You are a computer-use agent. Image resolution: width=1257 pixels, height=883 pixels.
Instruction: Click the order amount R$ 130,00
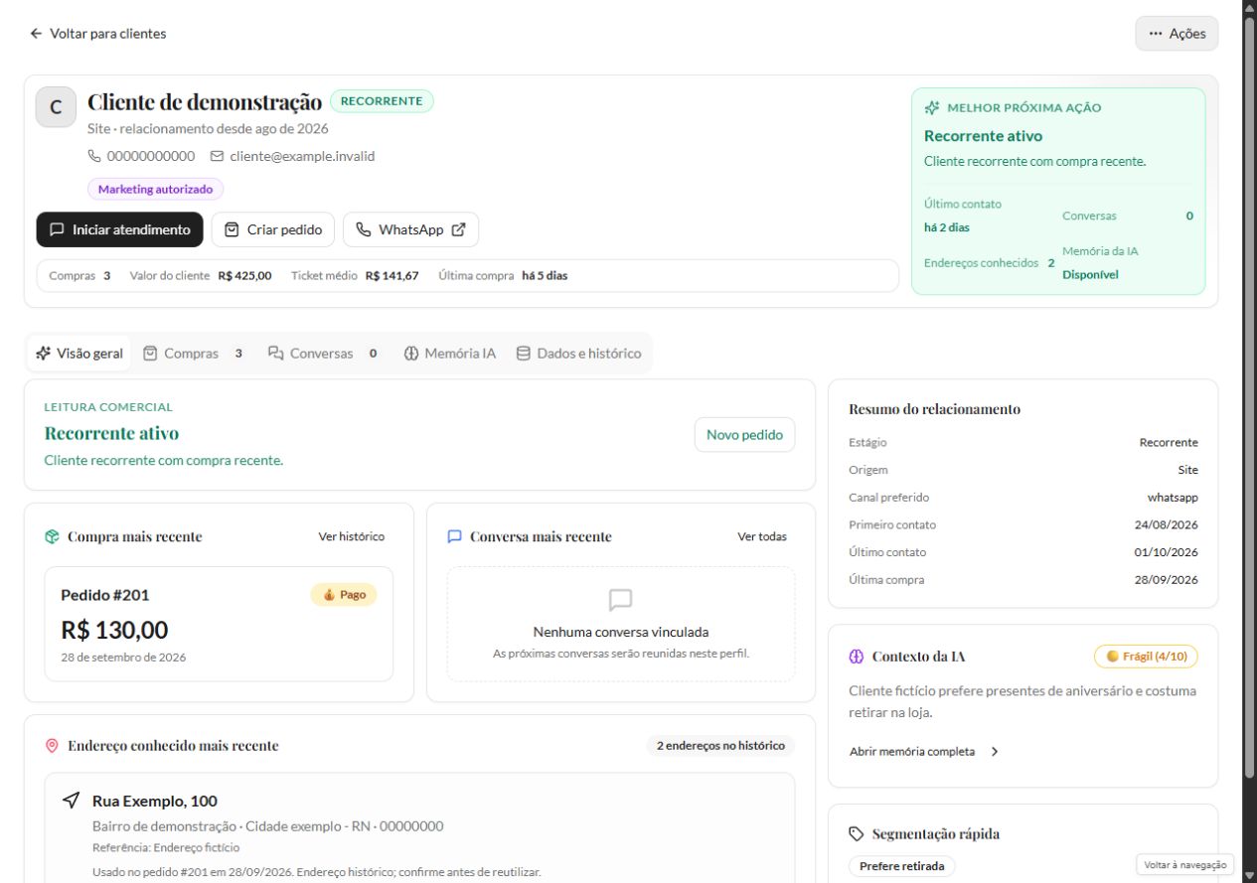point(114,630)
